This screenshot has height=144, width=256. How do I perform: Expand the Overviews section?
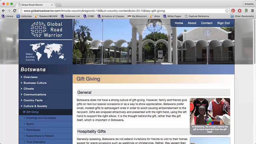click(30, 77)
